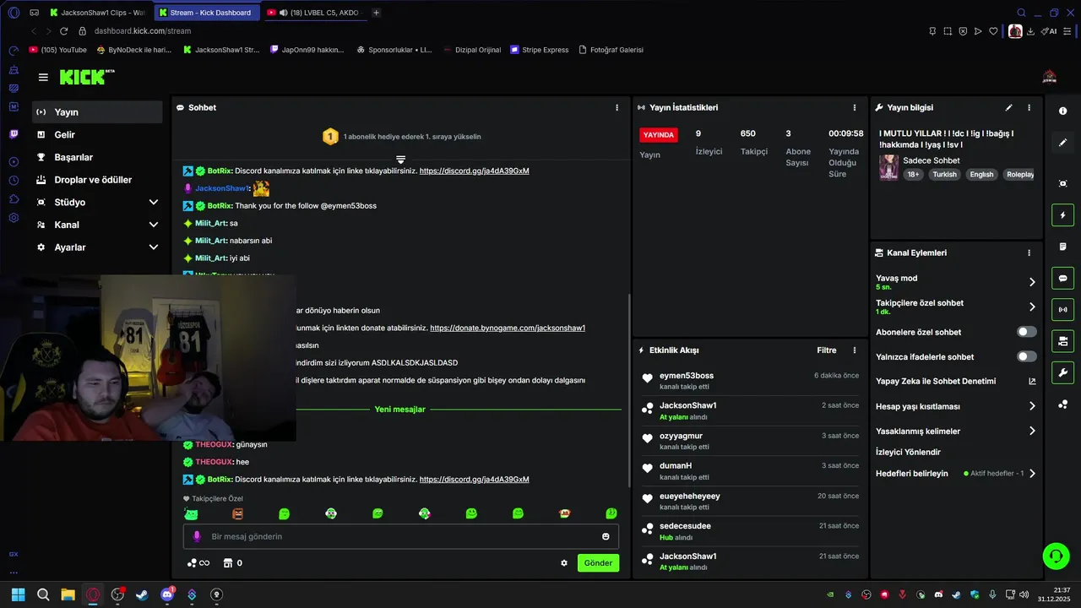Open Yavaş mod settings arrow
This screenshot has width=1081, height=608.
click(x=1032, y=282)
